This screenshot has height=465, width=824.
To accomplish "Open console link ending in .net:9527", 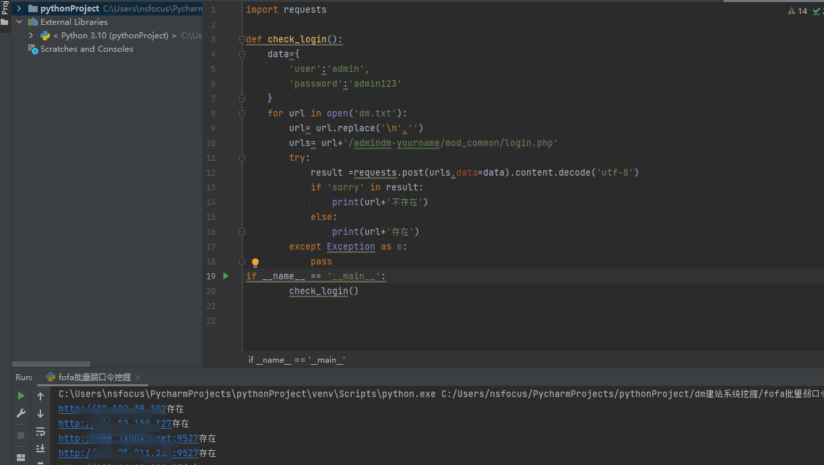I will pyautogui.click(x=129, y=439).
